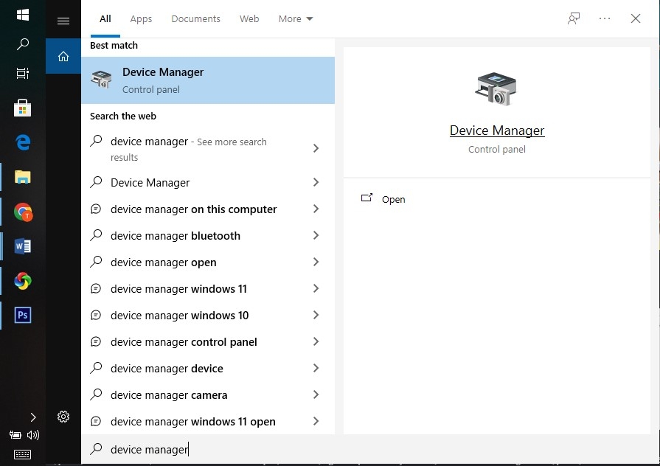Expand arrow for 'device manager open'

click(x=316, y=262)
